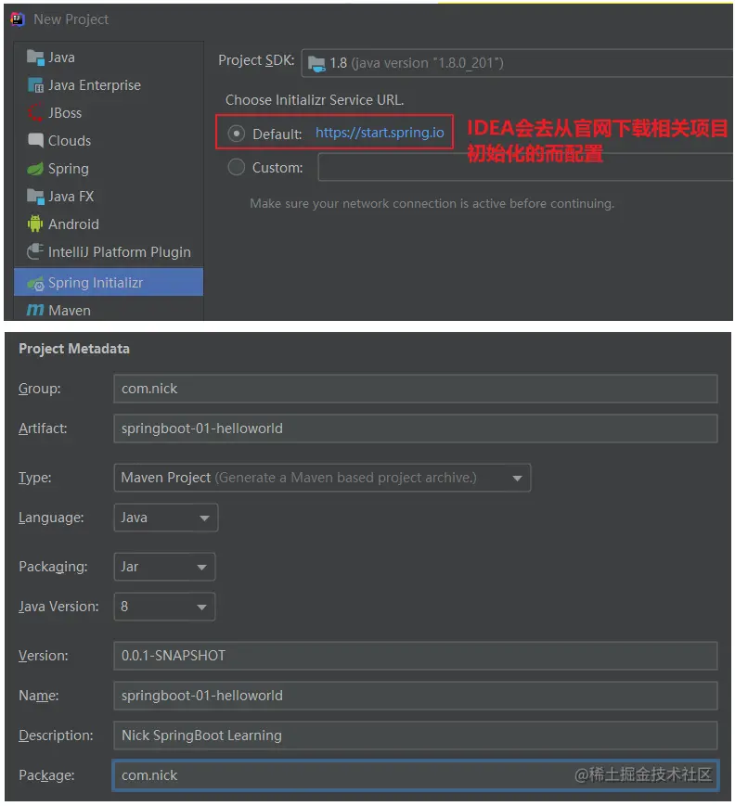Click the Custom URL input field
This screenshot has width=735, height=806.
525,167
